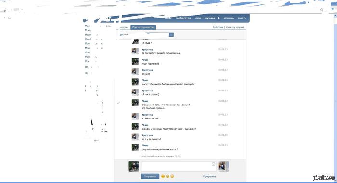
Task: Open Миша's avatar on 'результаты вскрытия' message
Action: 135,147
